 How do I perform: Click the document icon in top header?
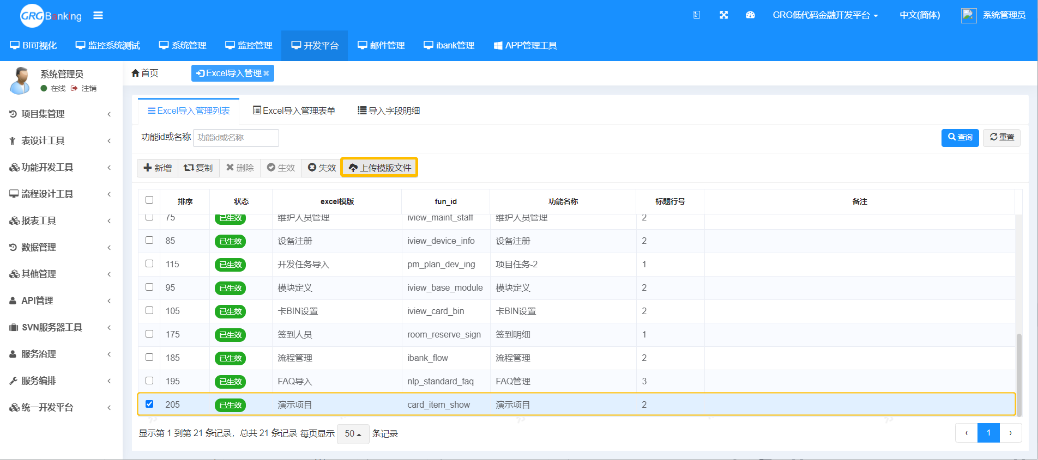pyautogui.click(x=696, y=15)
